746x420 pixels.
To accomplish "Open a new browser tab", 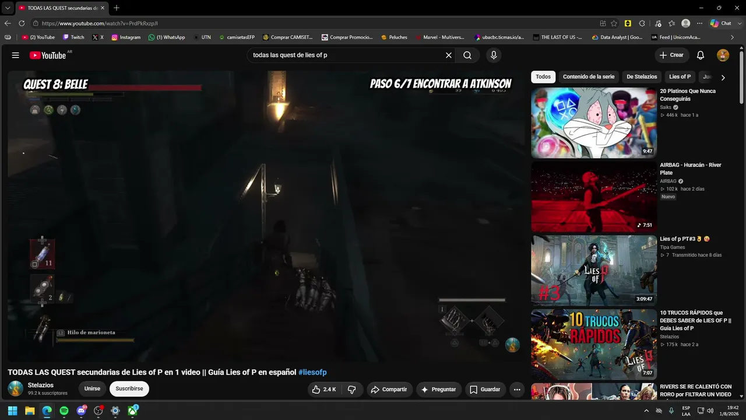I will (117, 8).
